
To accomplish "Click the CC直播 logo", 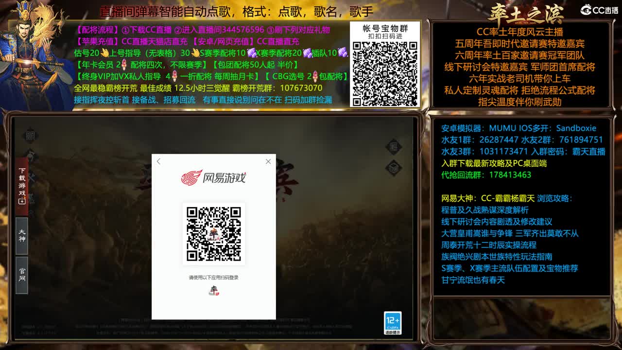I will 599,10.
